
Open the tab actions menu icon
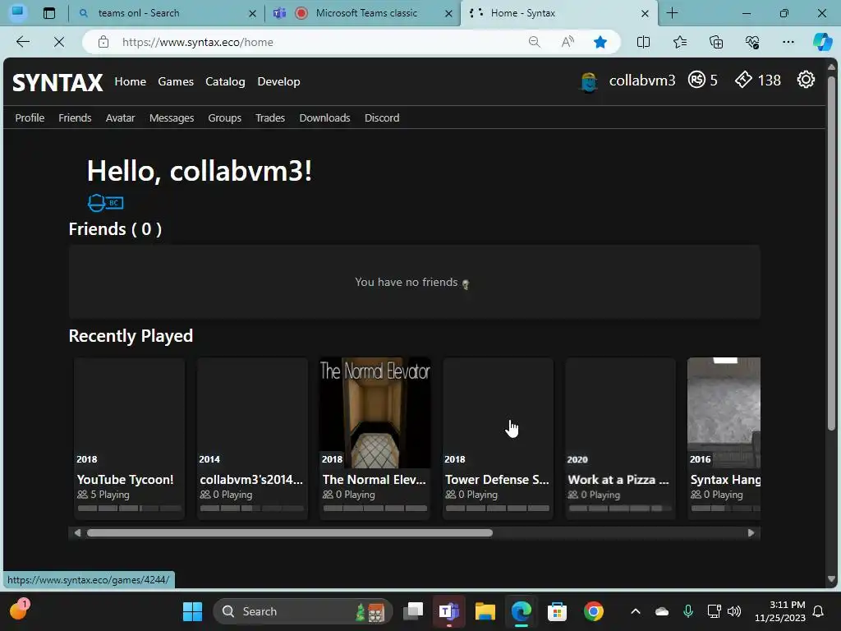pyautogui.click(x=48, y=13)
